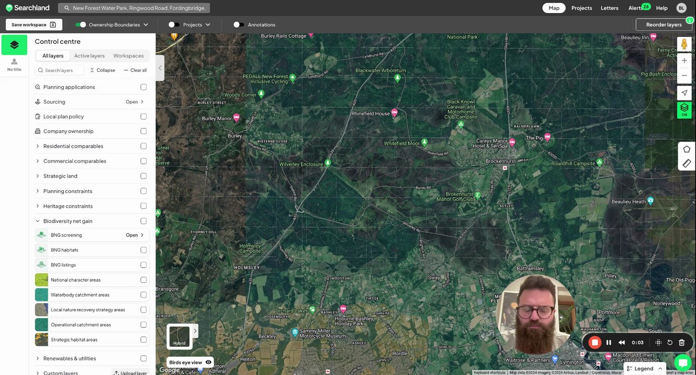Expand the Residential comparables group
The width and height of the screenshot is (696, 375).
[x=38, y=146]
